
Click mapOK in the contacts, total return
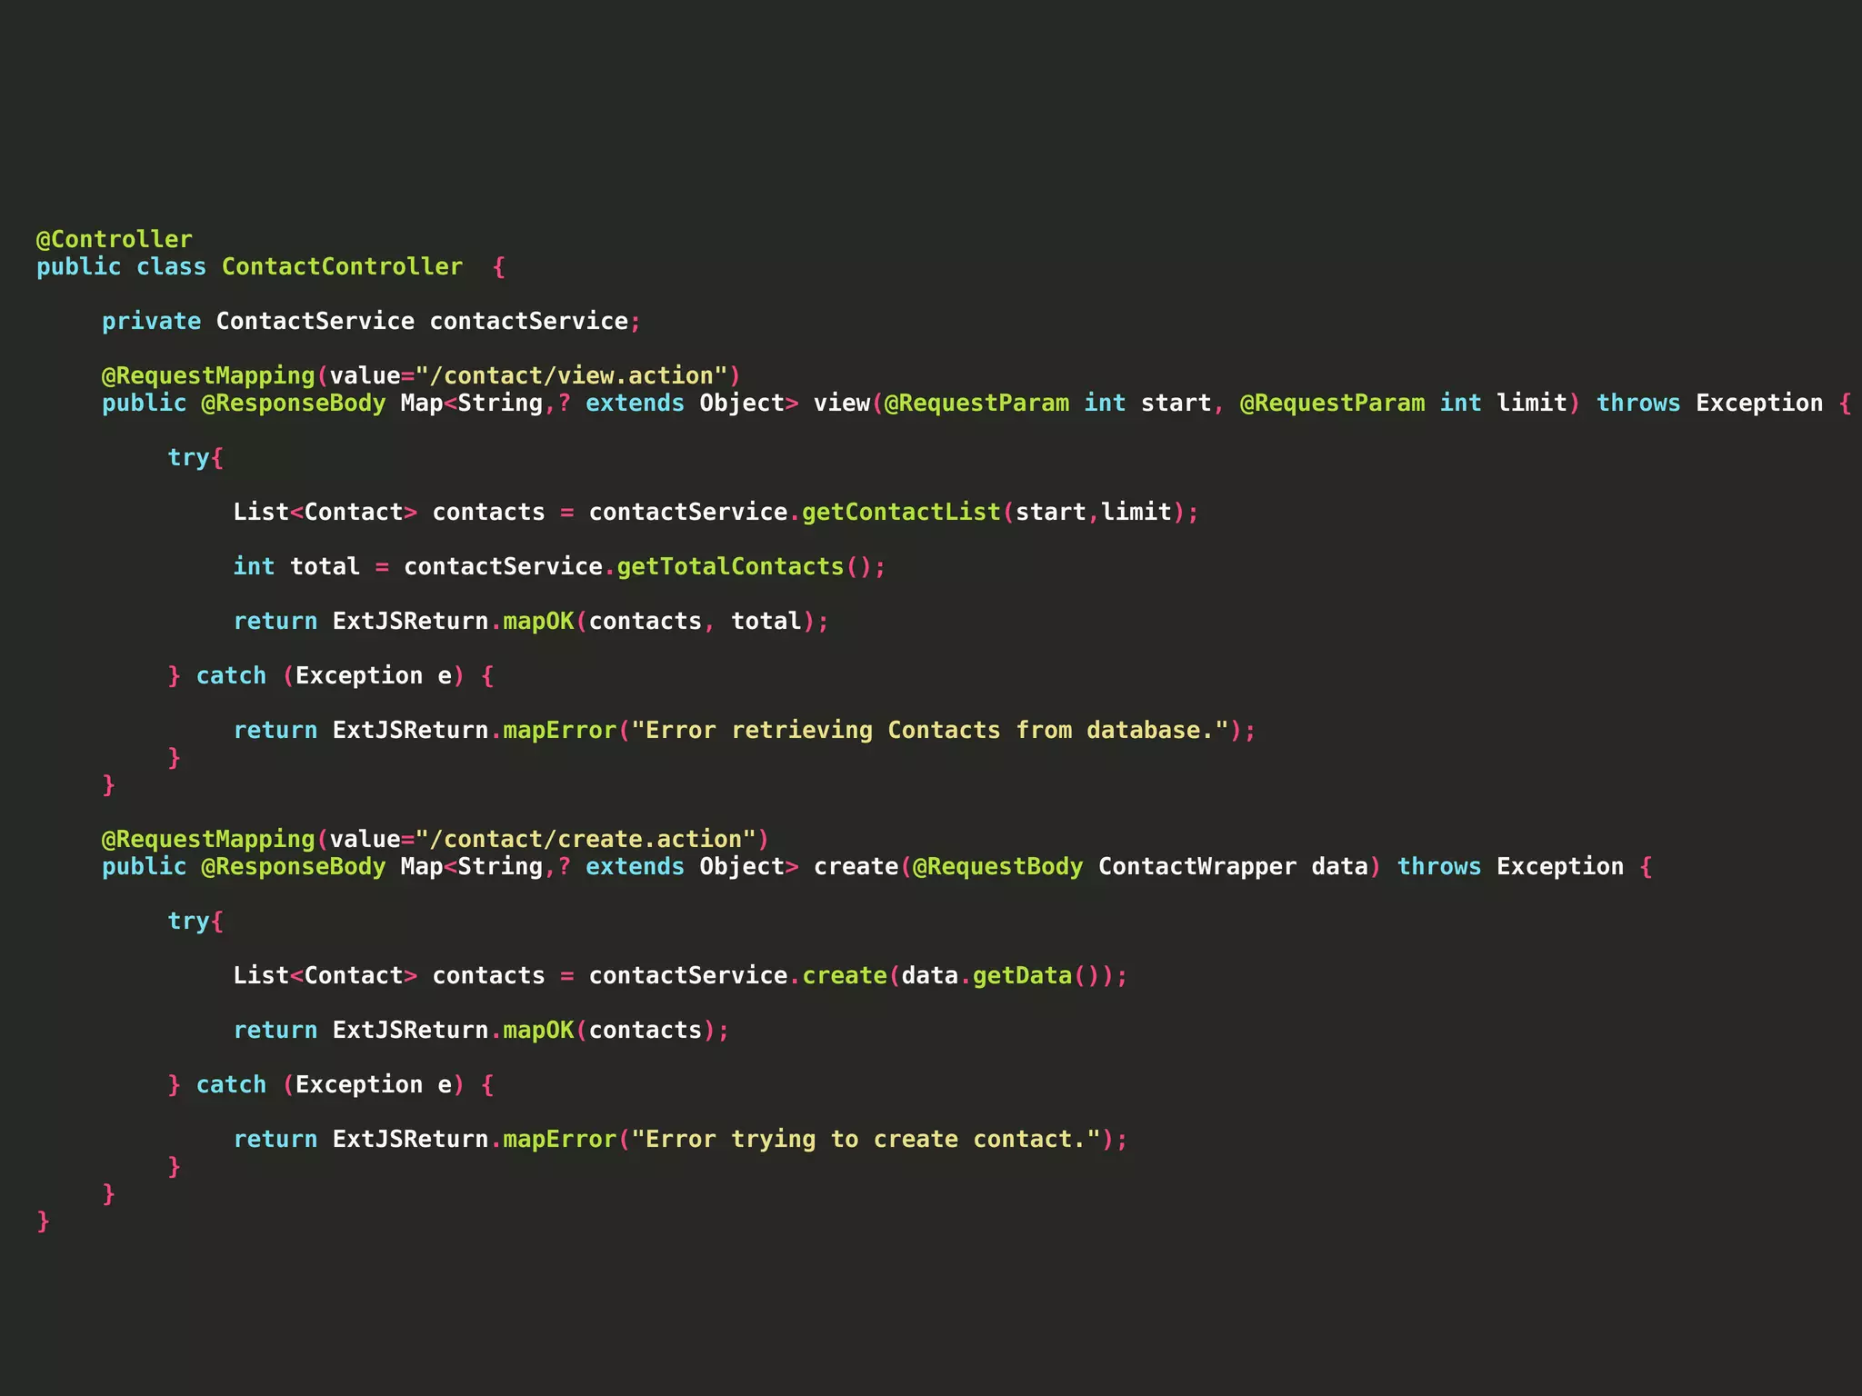[538, 621]
